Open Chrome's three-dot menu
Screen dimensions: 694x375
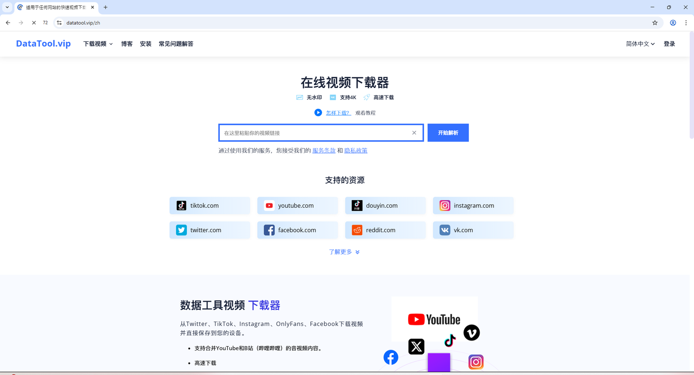[x=686, y=23]
